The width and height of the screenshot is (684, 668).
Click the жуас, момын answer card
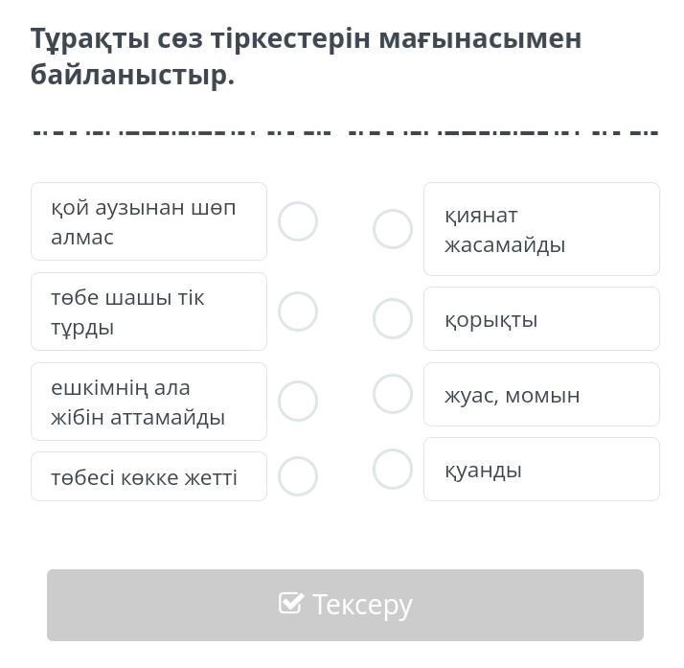[x=541, y=394]
